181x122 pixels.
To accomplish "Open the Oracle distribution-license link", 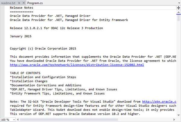I will [77, 65].
